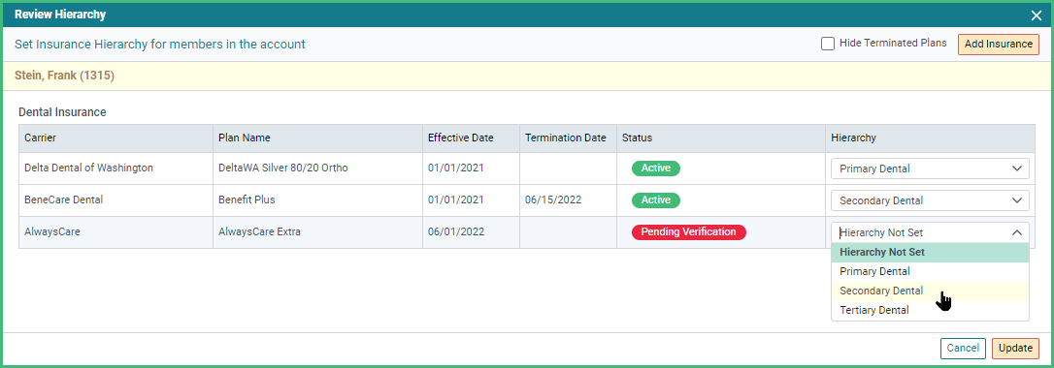Click Active status badge for BeneCare Dental
The image size is (1054, 368).
(655, 199)
